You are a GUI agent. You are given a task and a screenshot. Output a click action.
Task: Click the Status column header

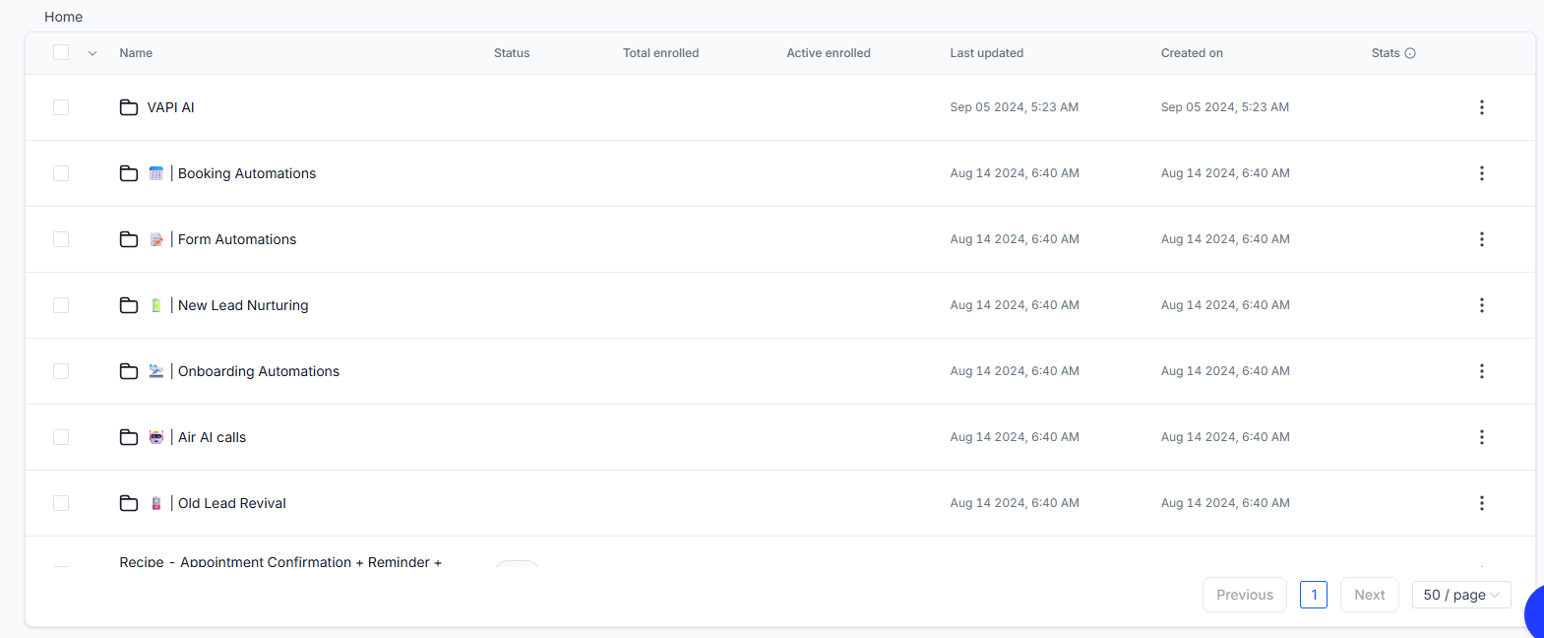pyautogui.click(x=512, y=53)
